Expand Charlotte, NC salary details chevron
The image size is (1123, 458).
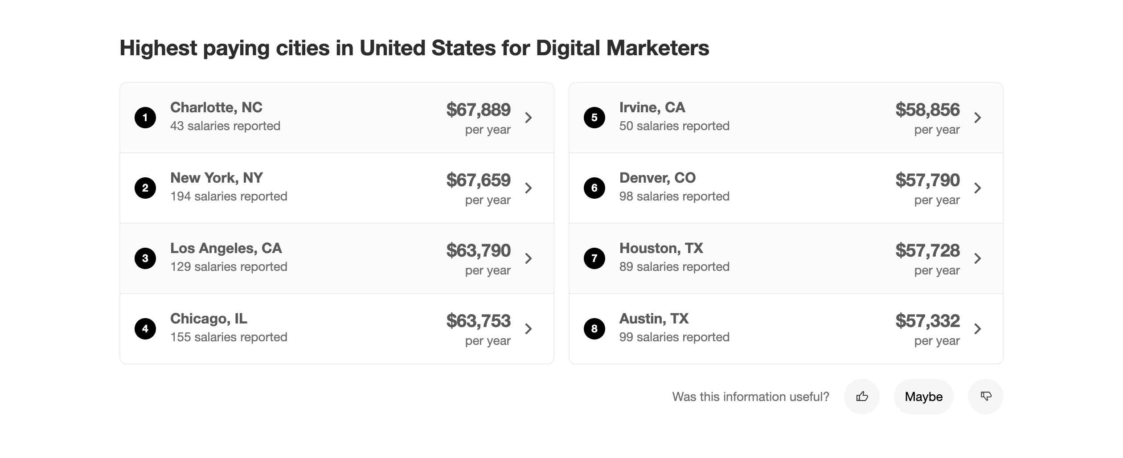(529, 118)
